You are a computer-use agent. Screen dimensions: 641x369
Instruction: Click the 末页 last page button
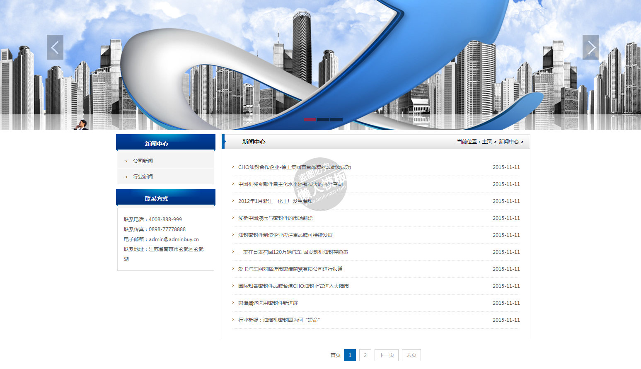click(411, 355)
